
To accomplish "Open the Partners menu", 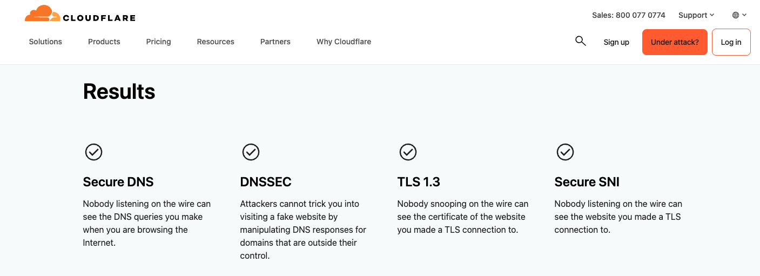I will 275,42.
